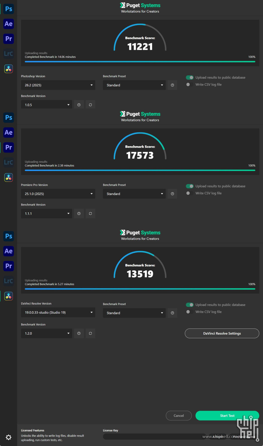Enable Write CSV log file for Premiere Pro
263x446 pixels.
(190, 193)
